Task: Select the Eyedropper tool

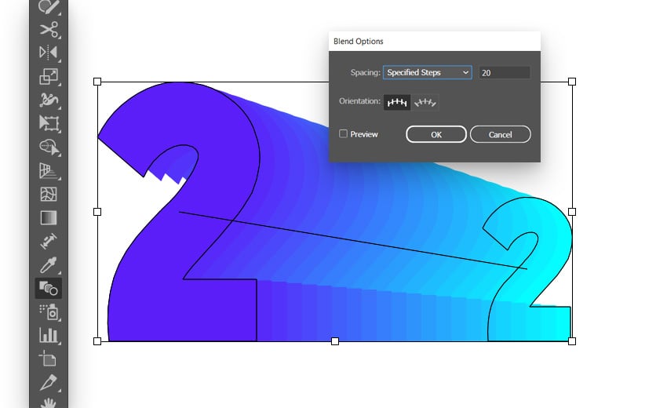Action: [x=49, y=264]
